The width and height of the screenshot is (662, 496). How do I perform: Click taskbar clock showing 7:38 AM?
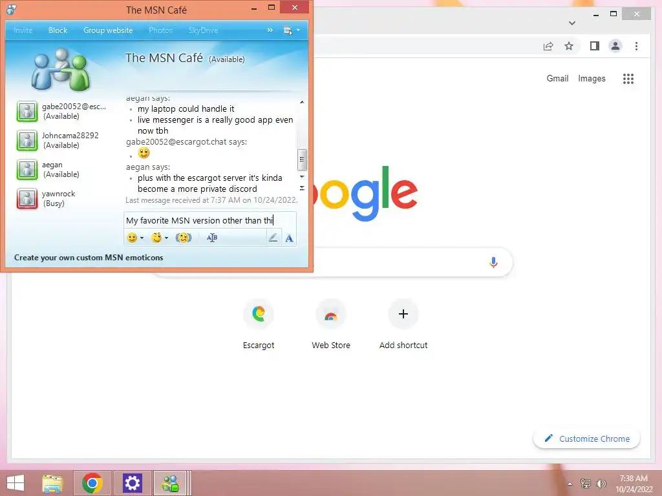[634, 483]
